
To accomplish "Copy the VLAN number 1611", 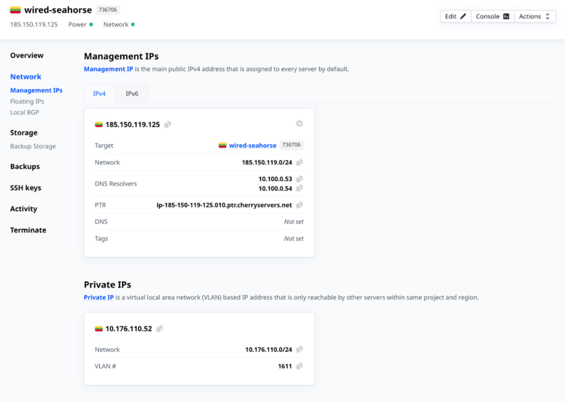I will [x=300, y=366].
